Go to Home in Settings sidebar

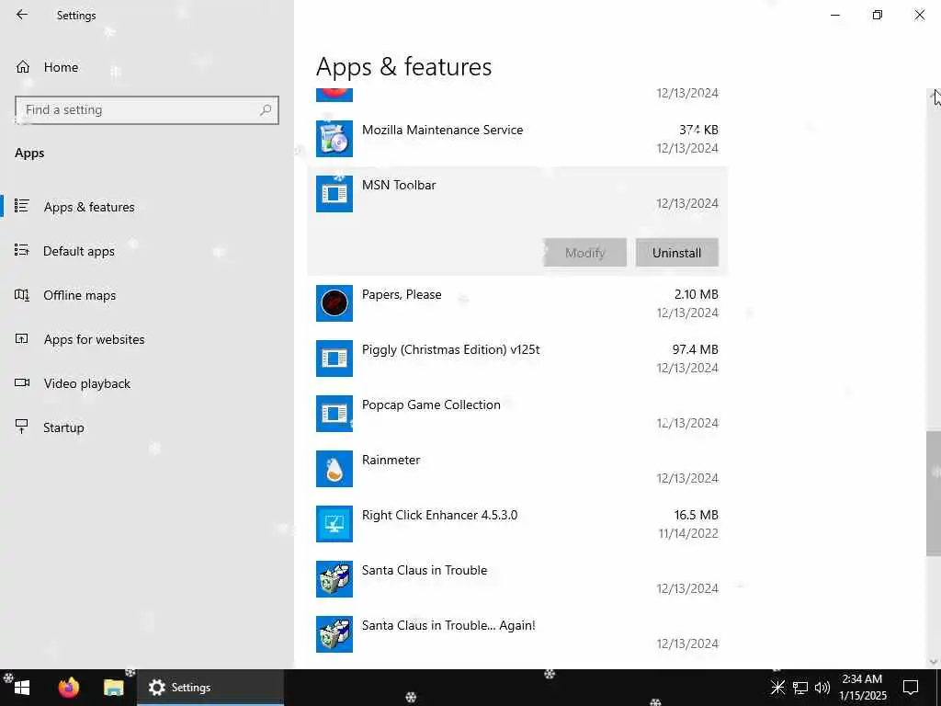(61, 67)
